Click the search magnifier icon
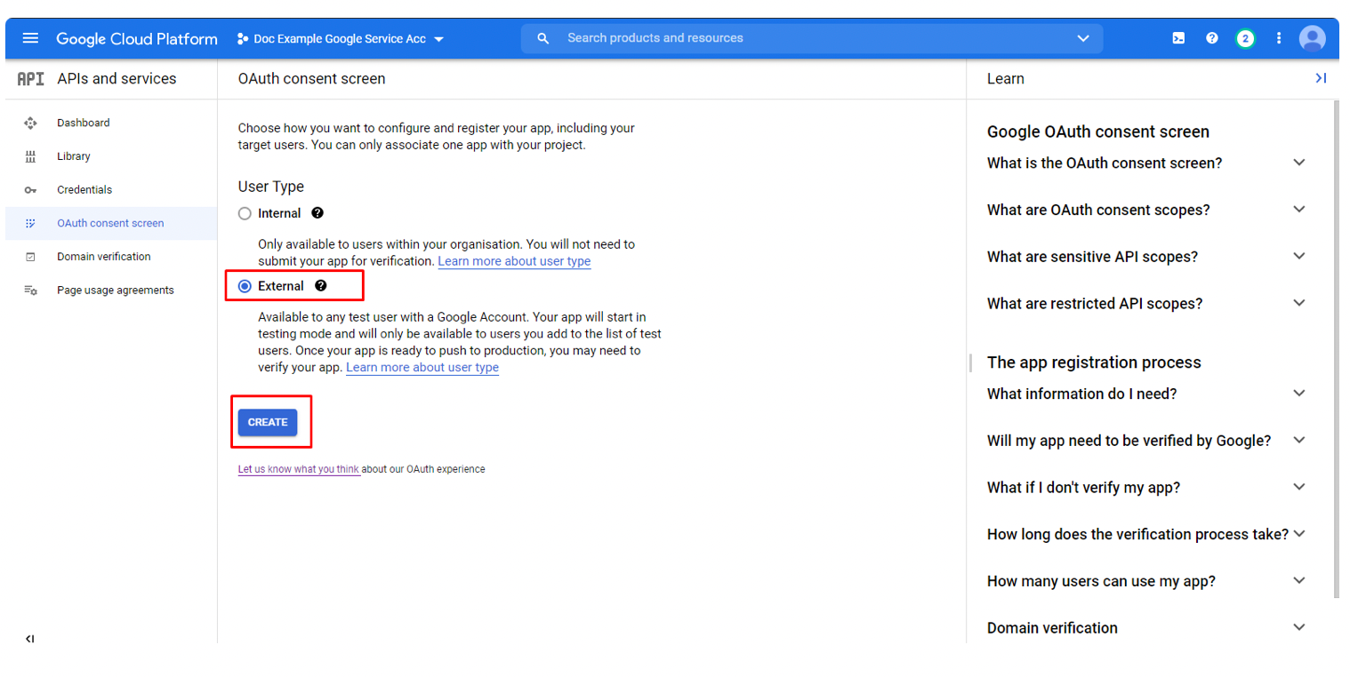 [544, 38]
